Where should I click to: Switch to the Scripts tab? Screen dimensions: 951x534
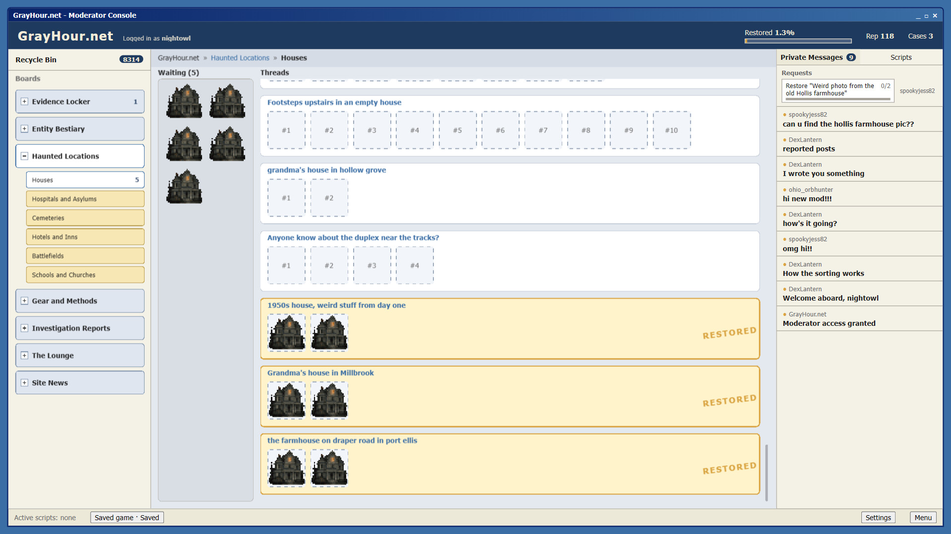pos(900,57)
